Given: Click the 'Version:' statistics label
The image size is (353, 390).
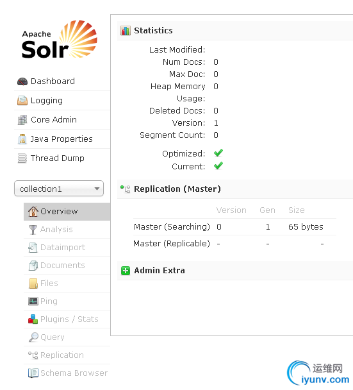Looking at the screenshot, I should click(x=188, y=123).
